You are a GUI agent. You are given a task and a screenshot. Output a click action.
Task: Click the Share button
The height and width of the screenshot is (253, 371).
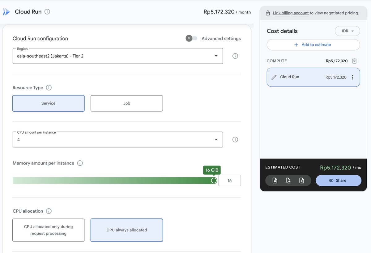(x=338, y=180)
